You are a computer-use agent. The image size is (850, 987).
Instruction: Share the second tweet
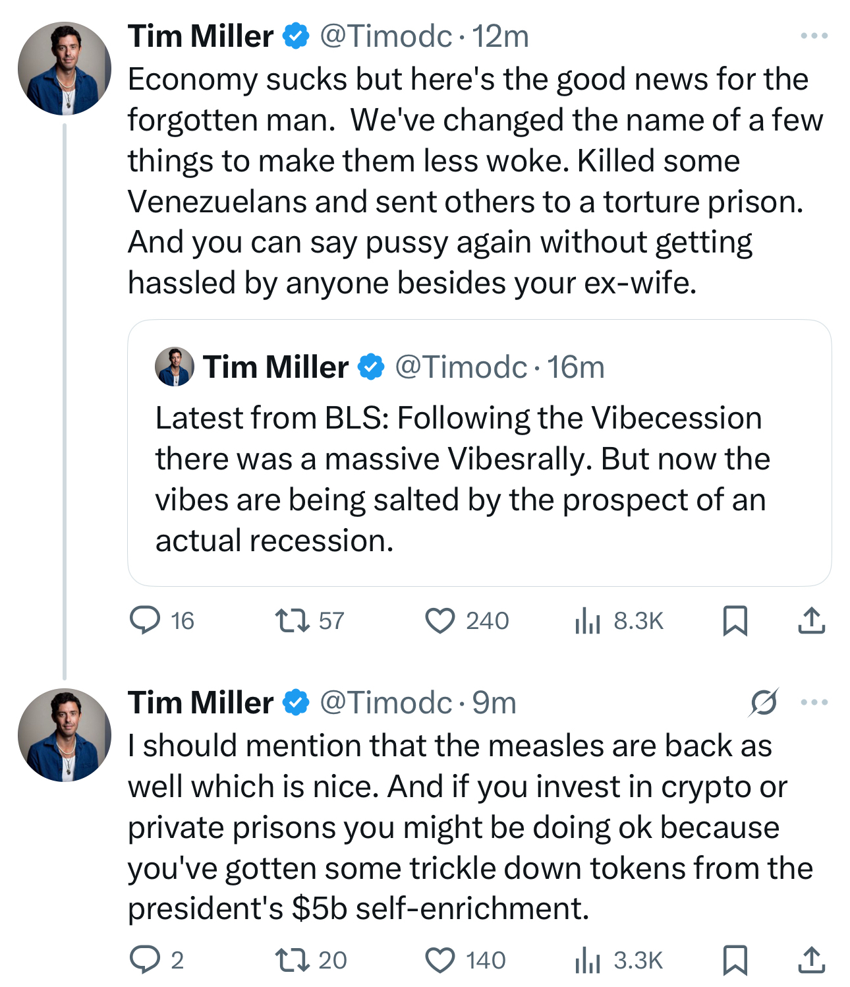tap(811, 960)
